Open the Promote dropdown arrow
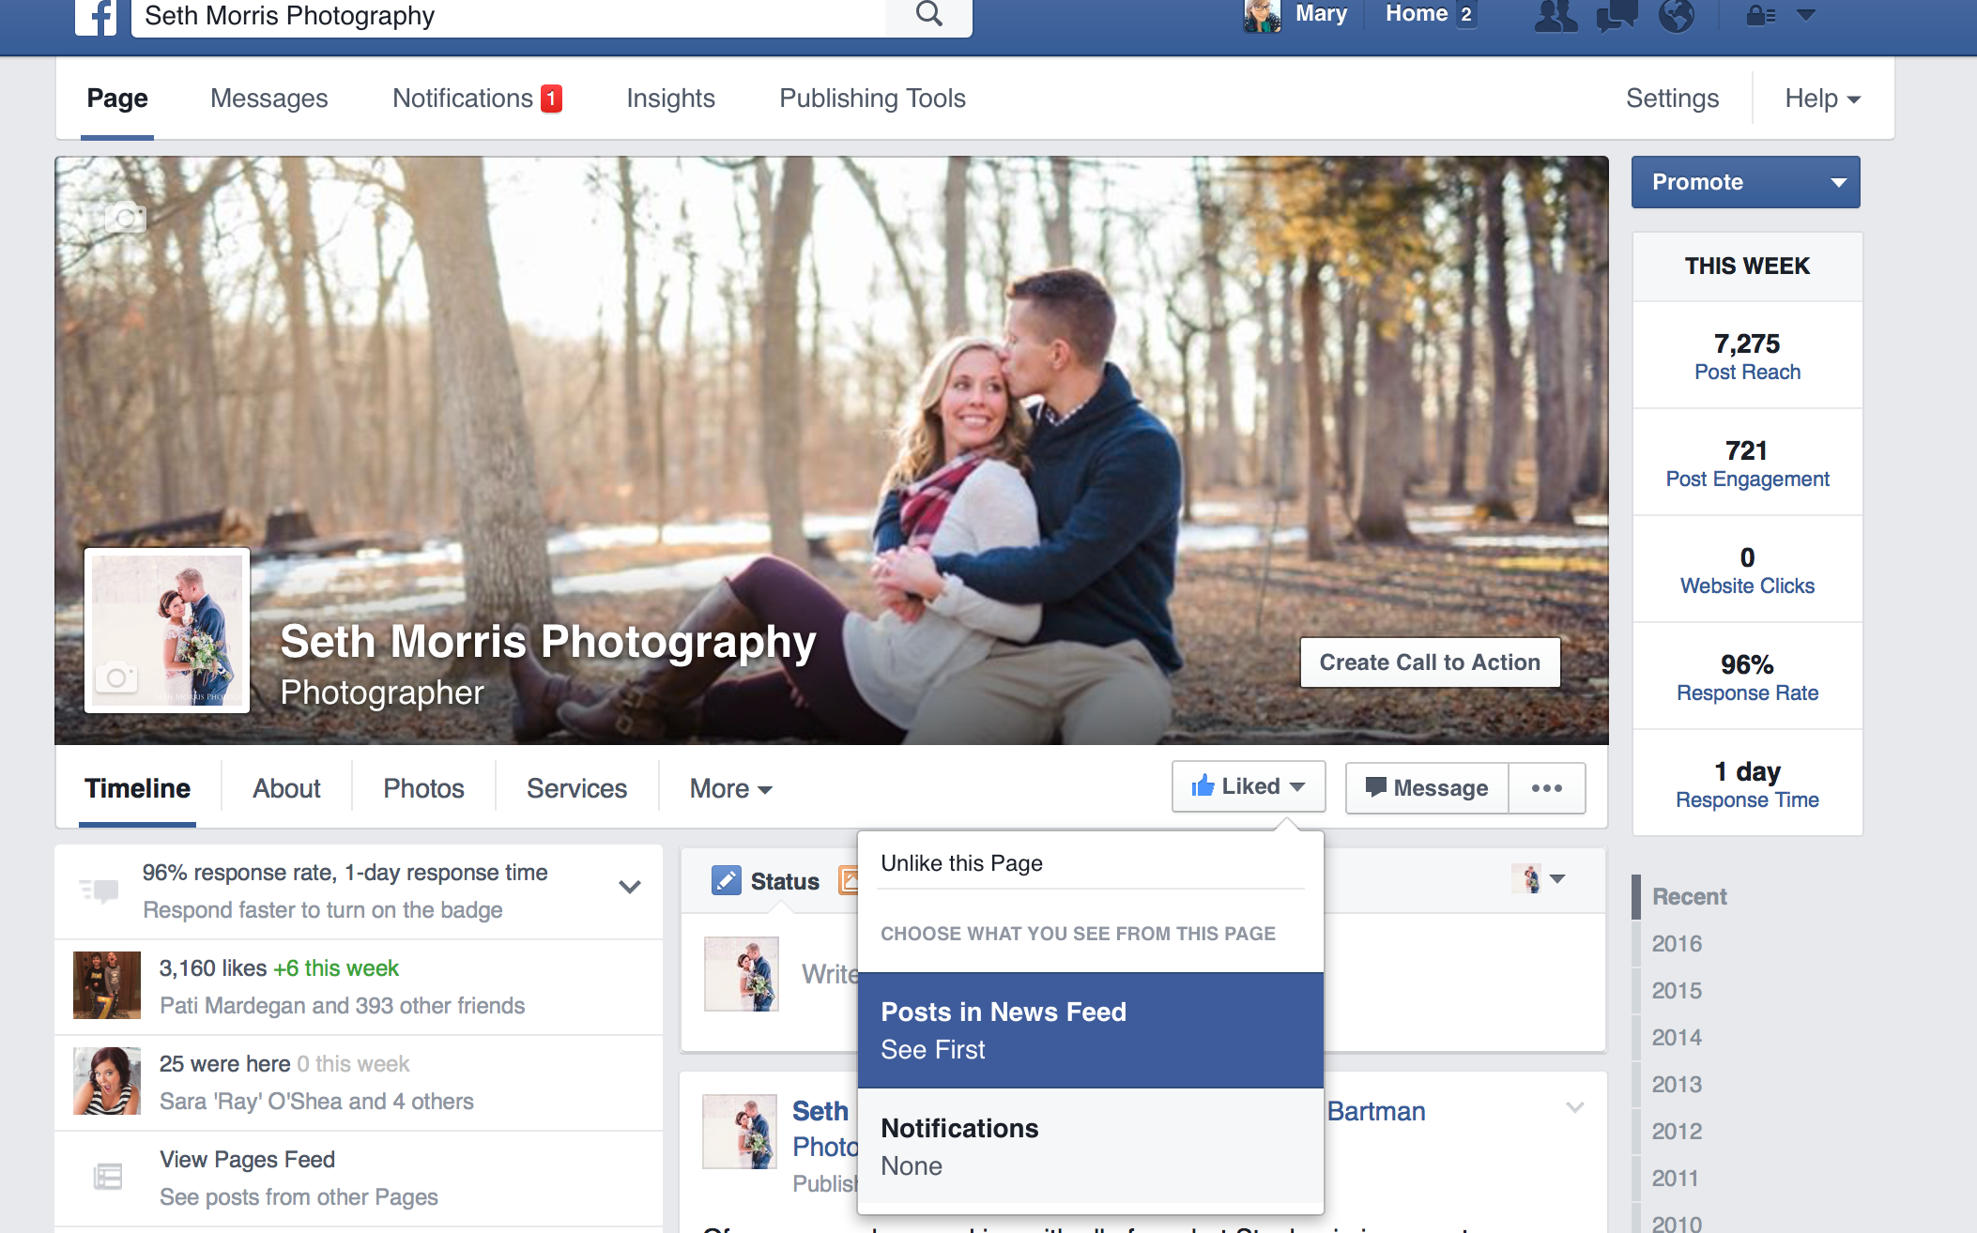The height and width of the screenshot is (1233, 1977). pyautogui.click(x=1839, y=182)
